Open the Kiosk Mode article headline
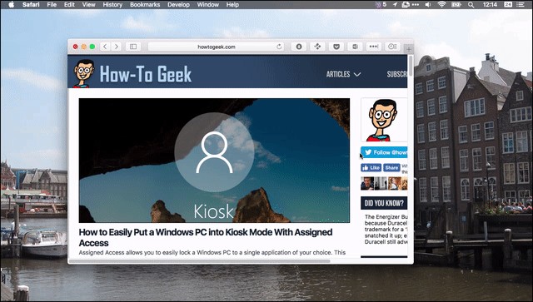533x302 pixels. [x=206, y=237]
